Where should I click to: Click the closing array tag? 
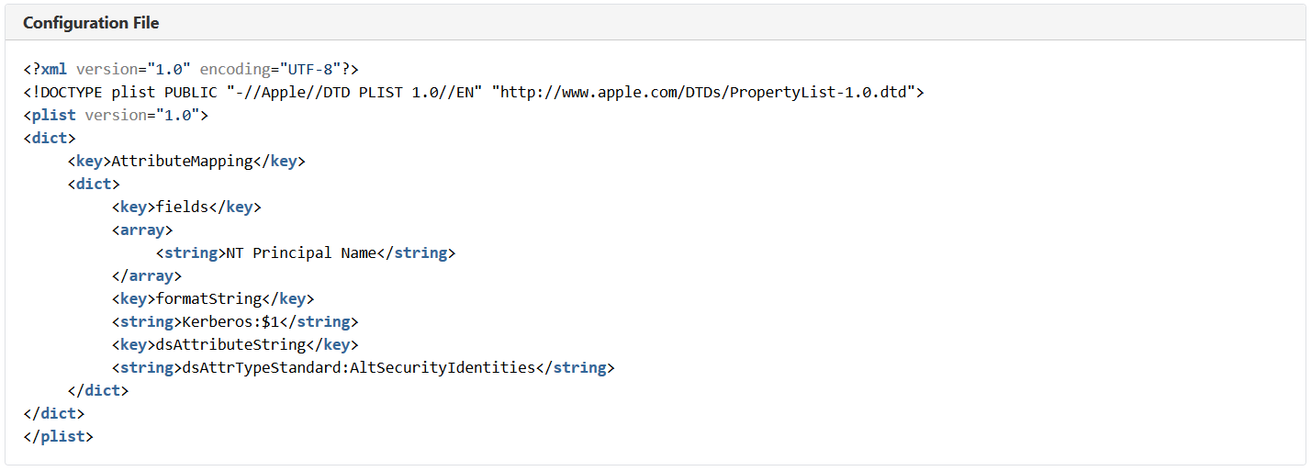click(147, 276)
